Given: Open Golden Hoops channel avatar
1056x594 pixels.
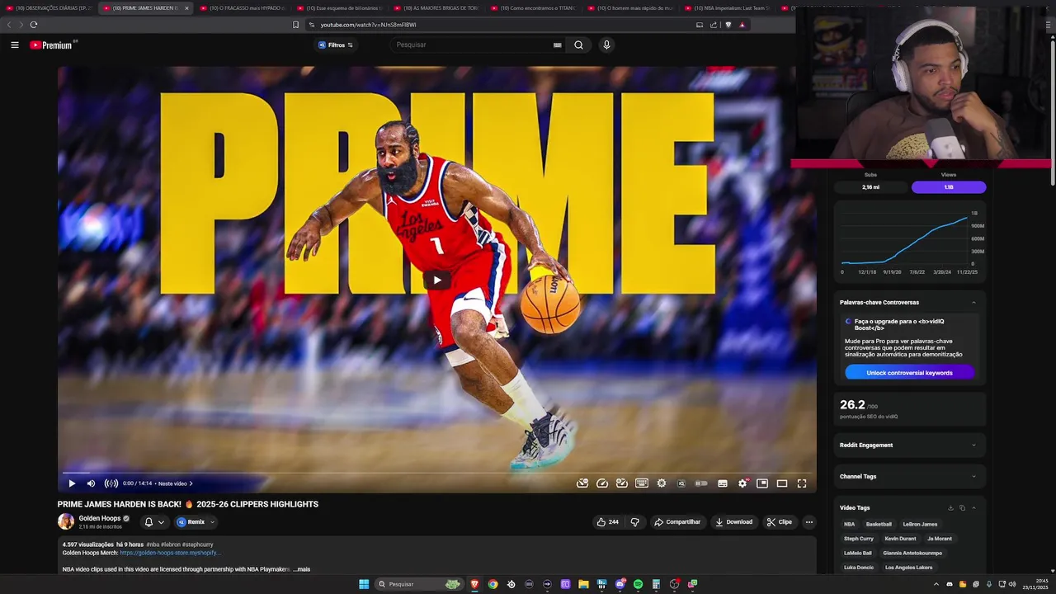Looking at the screenshot, I should pyautogui.click(x=66, y=521).
